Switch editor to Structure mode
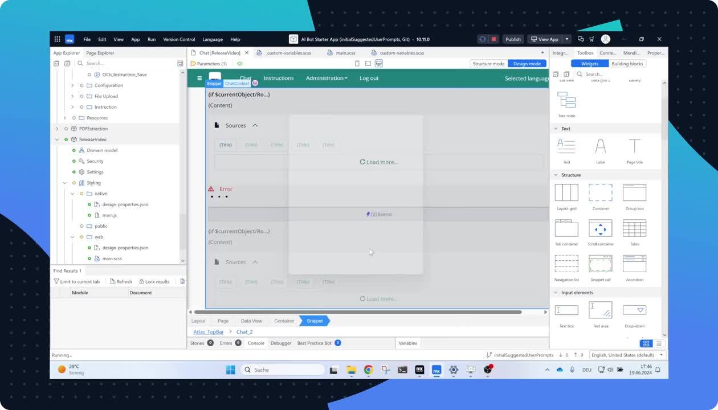Viewport: 718px width, 410px height. pyautogui.click(x=488, y=64)
